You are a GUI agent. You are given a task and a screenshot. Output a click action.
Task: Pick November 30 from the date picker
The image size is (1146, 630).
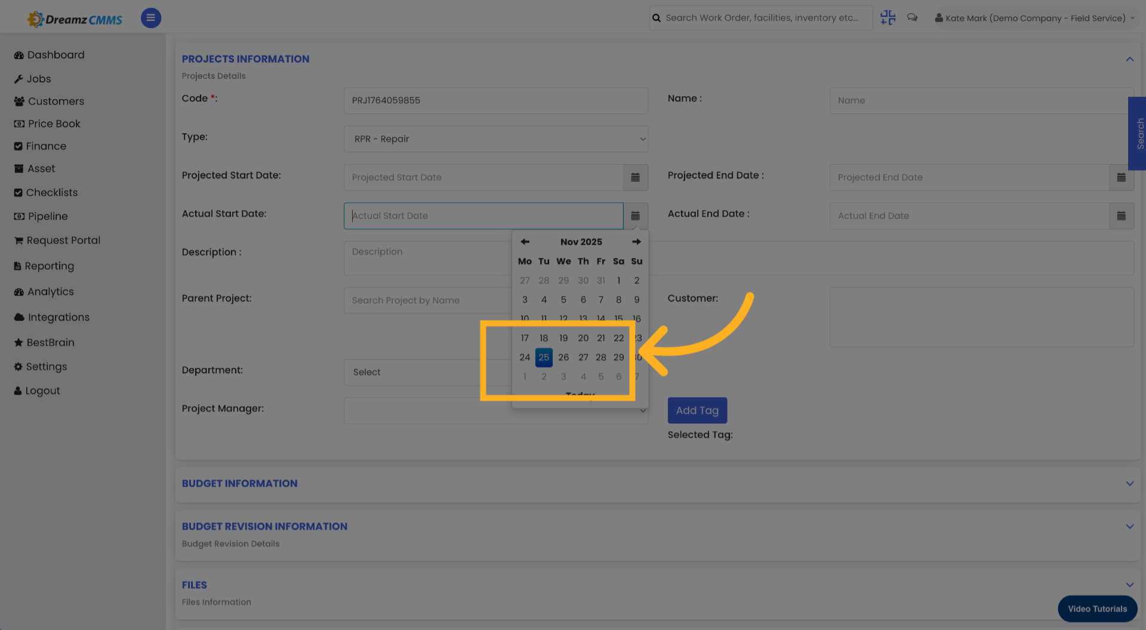point(636,357)
